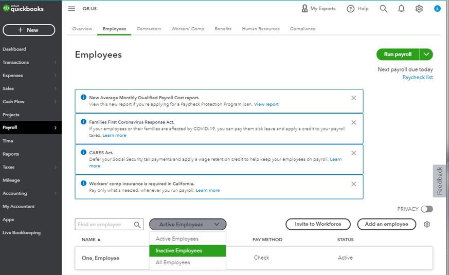
Task: Close the CARES Act notice
Action: (354, 153)
